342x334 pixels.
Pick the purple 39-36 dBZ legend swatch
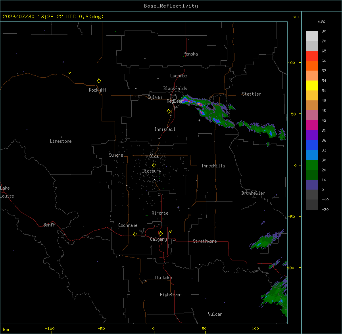click(312, 135)
